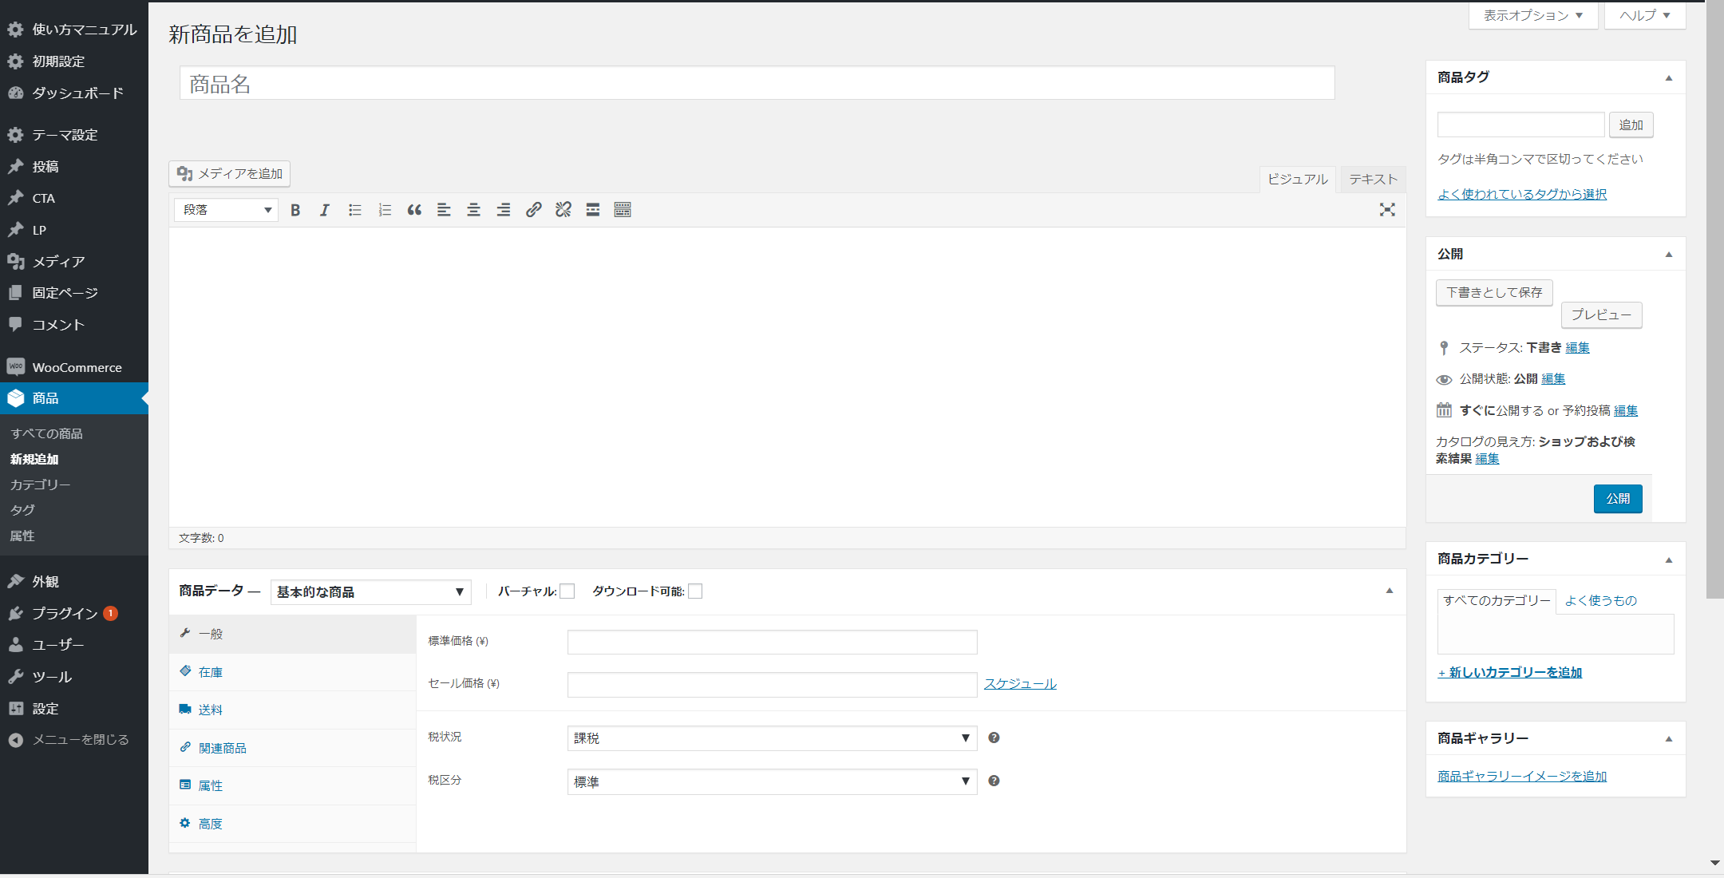Enable the ダウンロード可能 checkbox
Screen dimensions: 1724x878
pyautogui.click(x=695, y=591)
